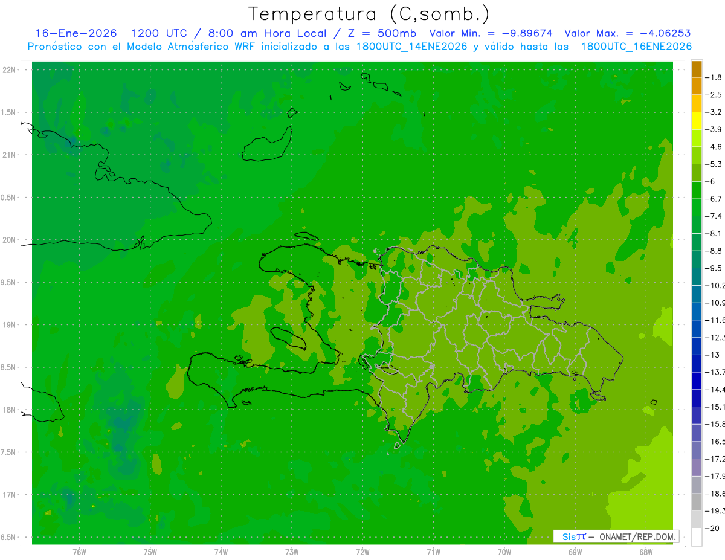Click the 69W longitude label

pos(575,552)
